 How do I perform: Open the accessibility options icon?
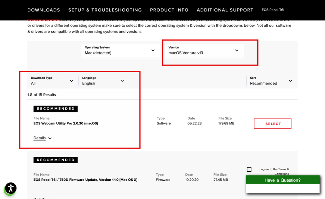10,188
